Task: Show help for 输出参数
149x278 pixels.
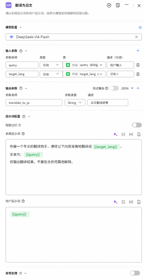Action: click(x=21, y=88)
